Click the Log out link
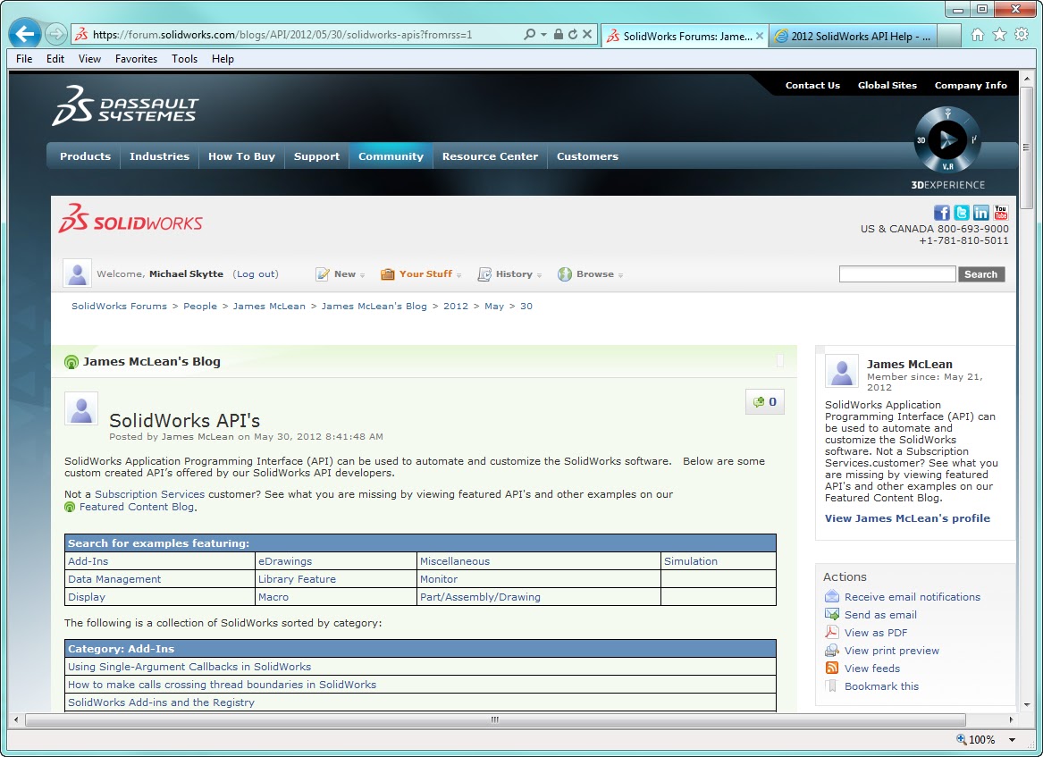Viewport: 1043px width, 757px height. click(x=257, y=274)
